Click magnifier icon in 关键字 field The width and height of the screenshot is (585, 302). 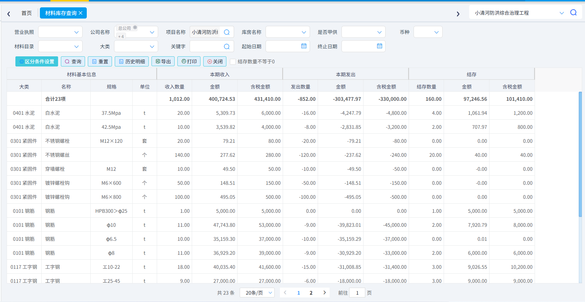(227, 47)
